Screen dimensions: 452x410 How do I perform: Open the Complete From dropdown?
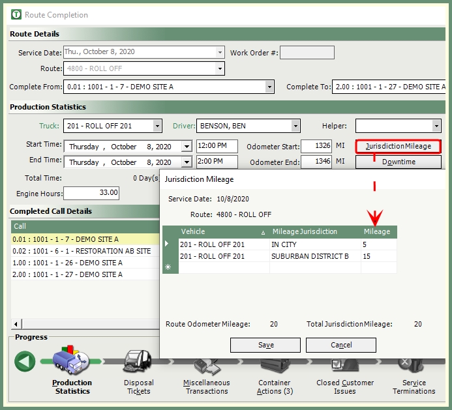[x=269, y=87]
